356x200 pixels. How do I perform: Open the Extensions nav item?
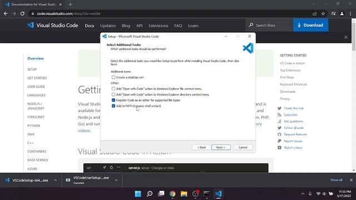click(158, 26)
